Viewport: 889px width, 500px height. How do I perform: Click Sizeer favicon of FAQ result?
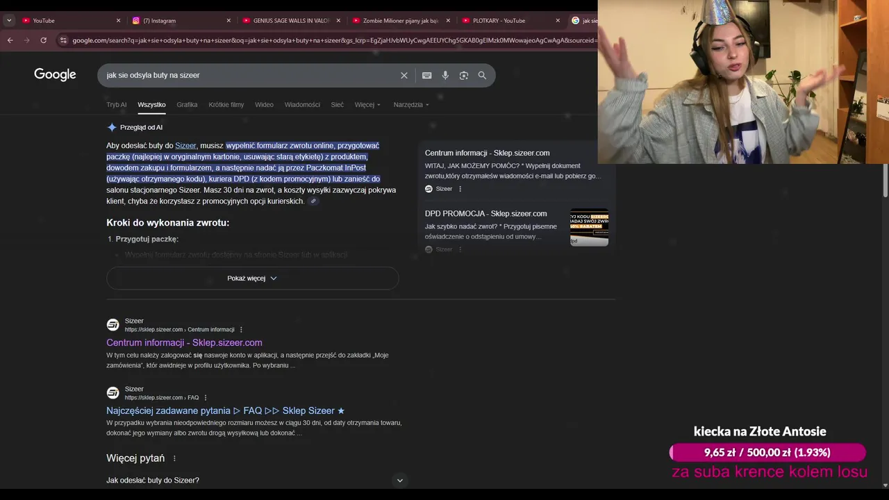pyautogui.click(x=113, y=393)
